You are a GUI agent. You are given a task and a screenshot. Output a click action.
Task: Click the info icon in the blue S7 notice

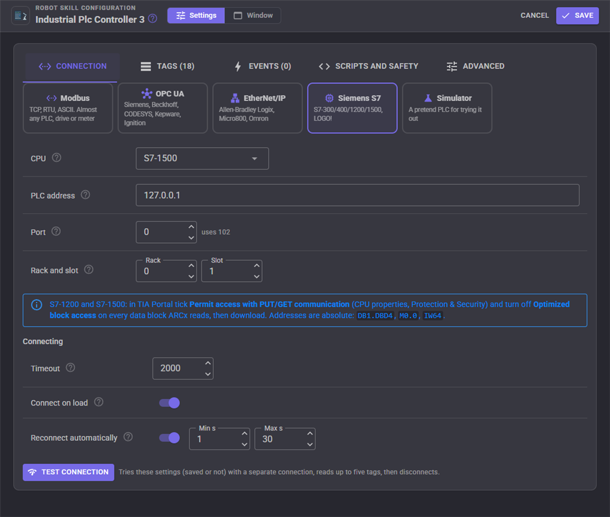point(36,305)
